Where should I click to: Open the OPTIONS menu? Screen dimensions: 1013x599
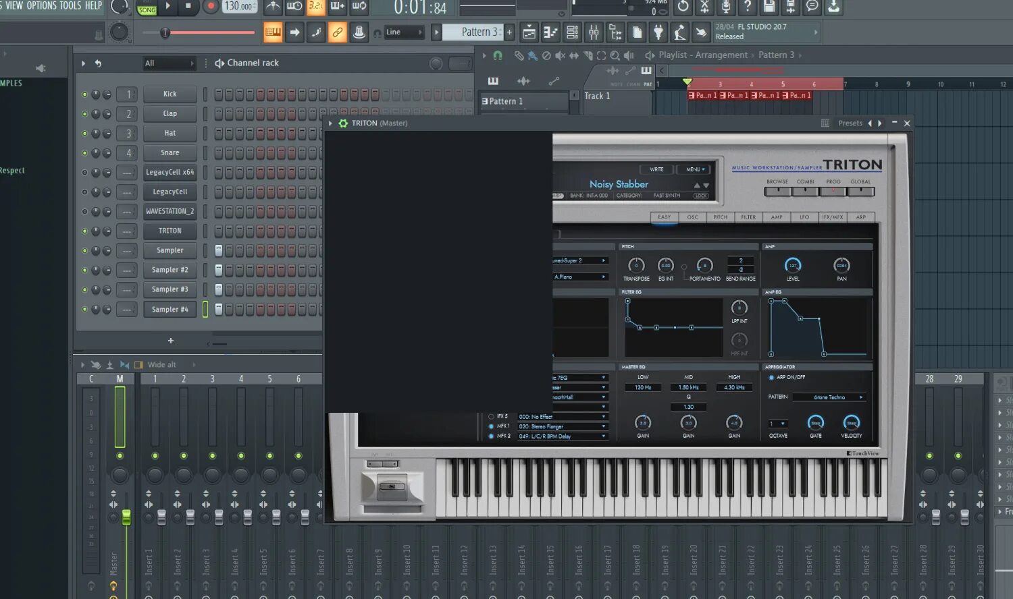point(42,5)
